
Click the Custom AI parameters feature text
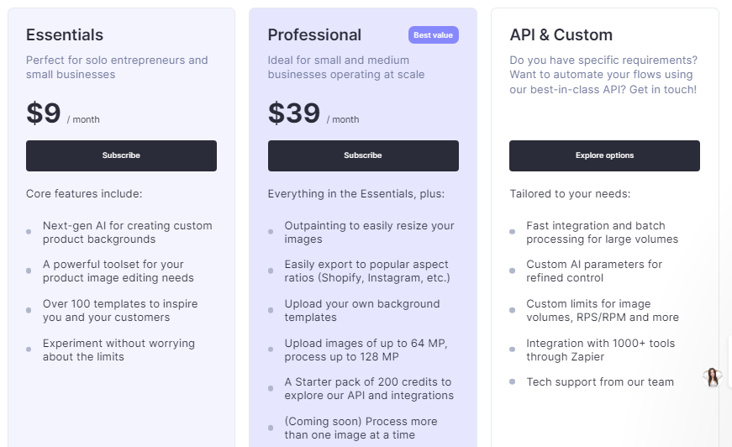coord(594,271)
